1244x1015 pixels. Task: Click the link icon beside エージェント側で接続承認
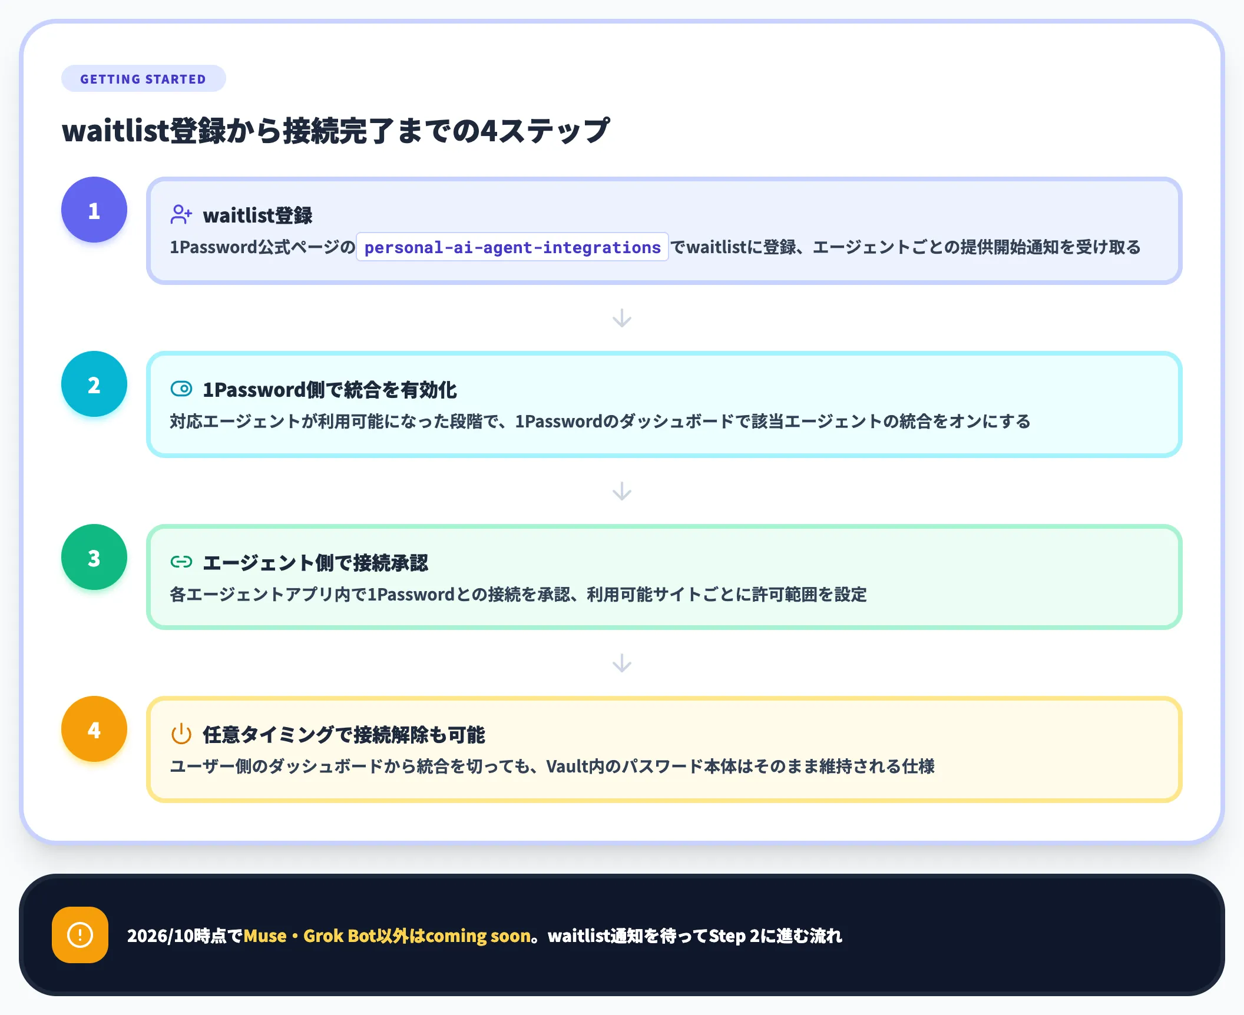click(181, 562)
